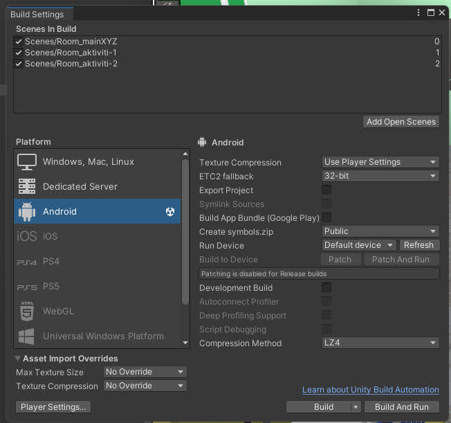This screenshot has height=423, width=451.
Task: Enable Development Build checkbox
Action: point(326,287)
